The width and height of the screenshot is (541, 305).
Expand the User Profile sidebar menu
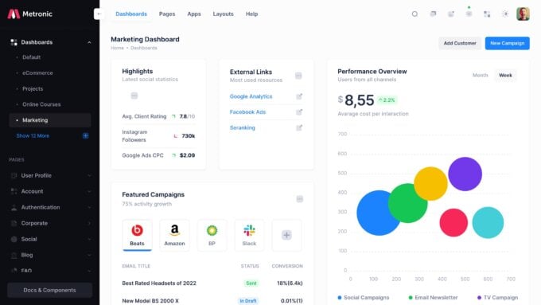click(50, 175)
